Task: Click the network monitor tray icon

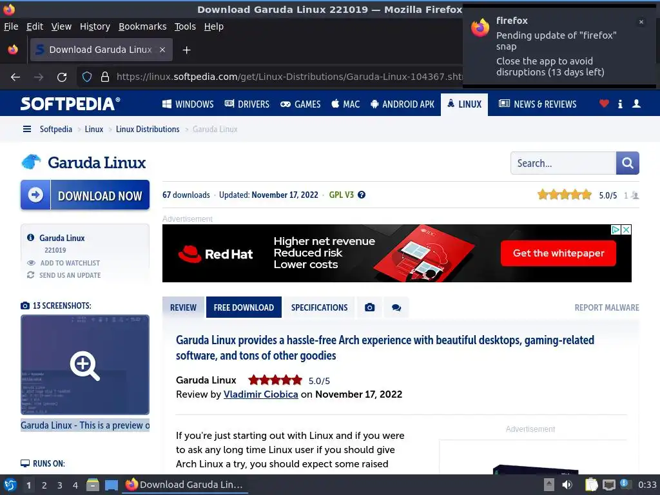Action: [608, 485]
